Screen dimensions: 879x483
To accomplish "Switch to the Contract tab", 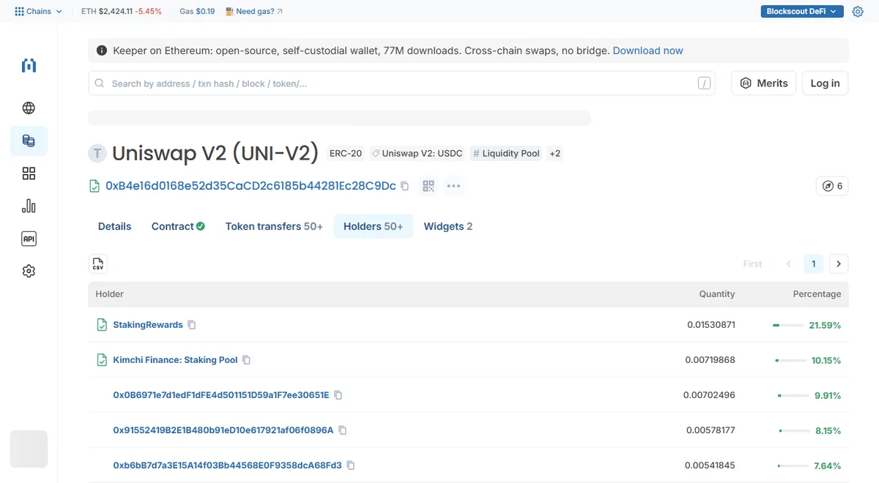I will click(178, 227).
